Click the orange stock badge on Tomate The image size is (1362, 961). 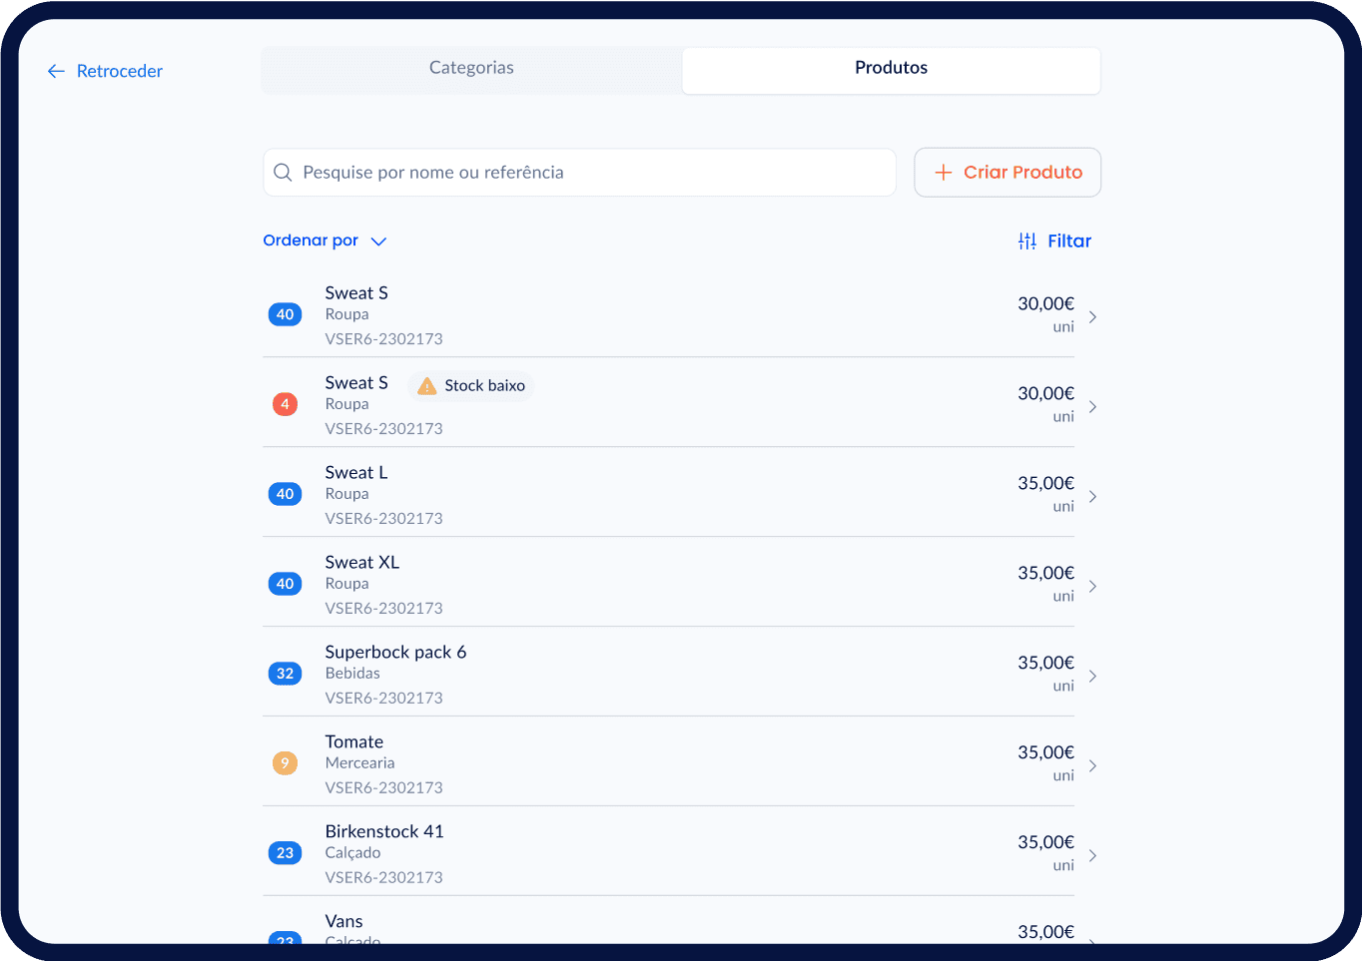click(x=285, y=763)
